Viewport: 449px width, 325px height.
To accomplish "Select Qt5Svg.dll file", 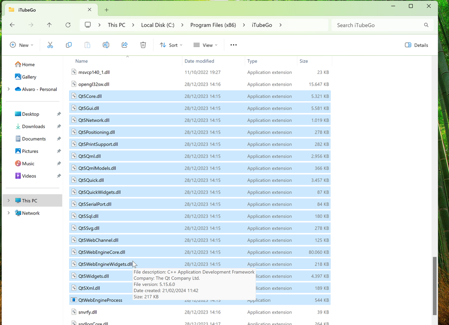I will (x=200, y=228).
